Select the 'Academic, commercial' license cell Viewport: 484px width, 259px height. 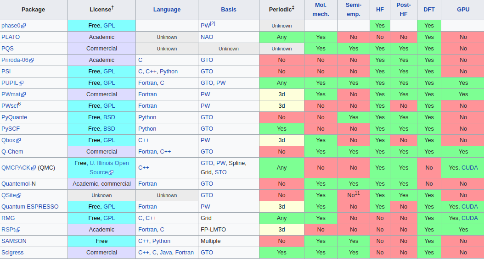point(101,184)
